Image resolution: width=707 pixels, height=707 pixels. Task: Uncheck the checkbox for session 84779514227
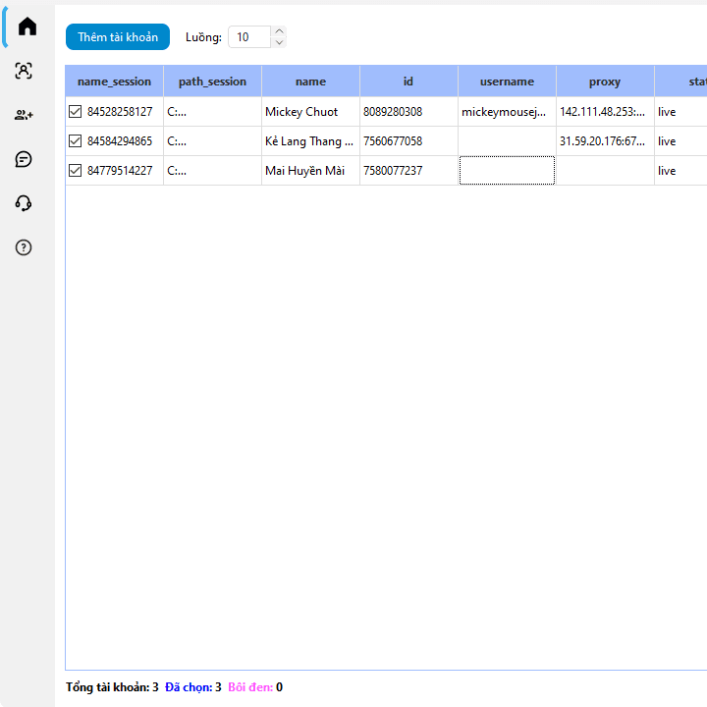click(76, 171)
